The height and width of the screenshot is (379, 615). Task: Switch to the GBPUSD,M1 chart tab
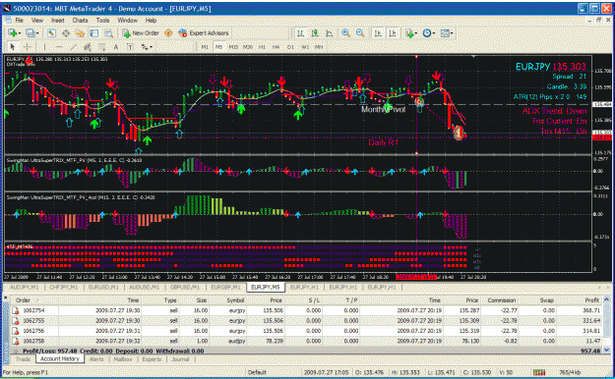185,287
